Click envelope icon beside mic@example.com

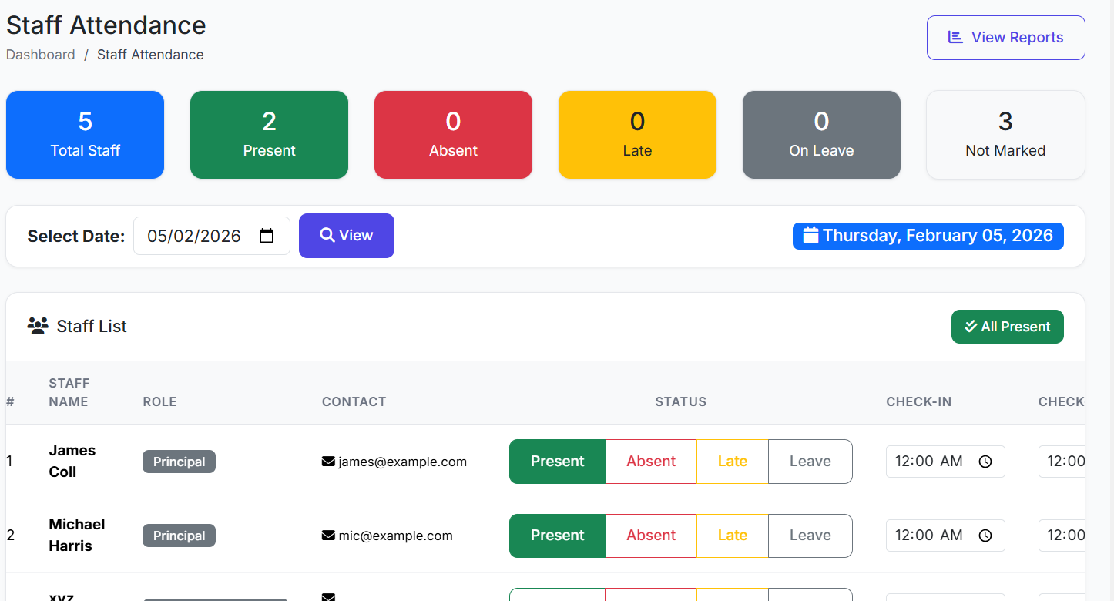pos(328,536)
